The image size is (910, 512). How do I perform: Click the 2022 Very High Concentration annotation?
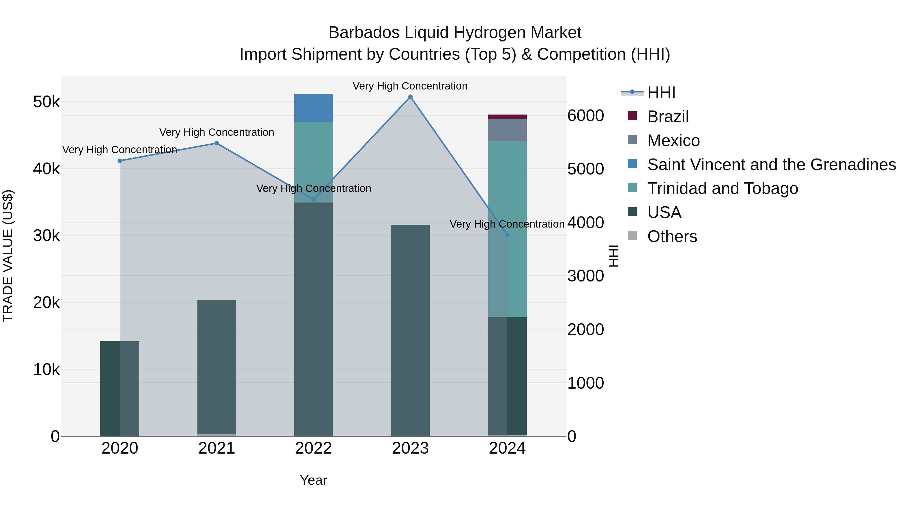pos(314,188)
